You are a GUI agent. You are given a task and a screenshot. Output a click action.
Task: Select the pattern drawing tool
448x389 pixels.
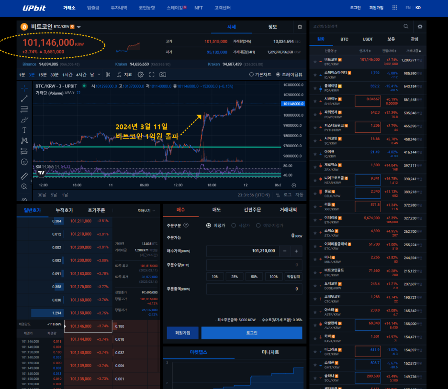(24, 140)
